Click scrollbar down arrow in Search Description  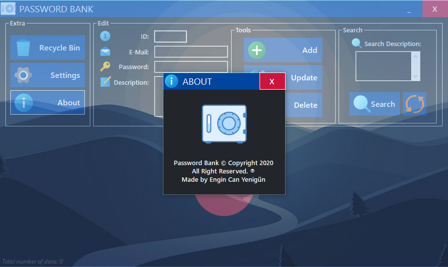coord(416,76)
